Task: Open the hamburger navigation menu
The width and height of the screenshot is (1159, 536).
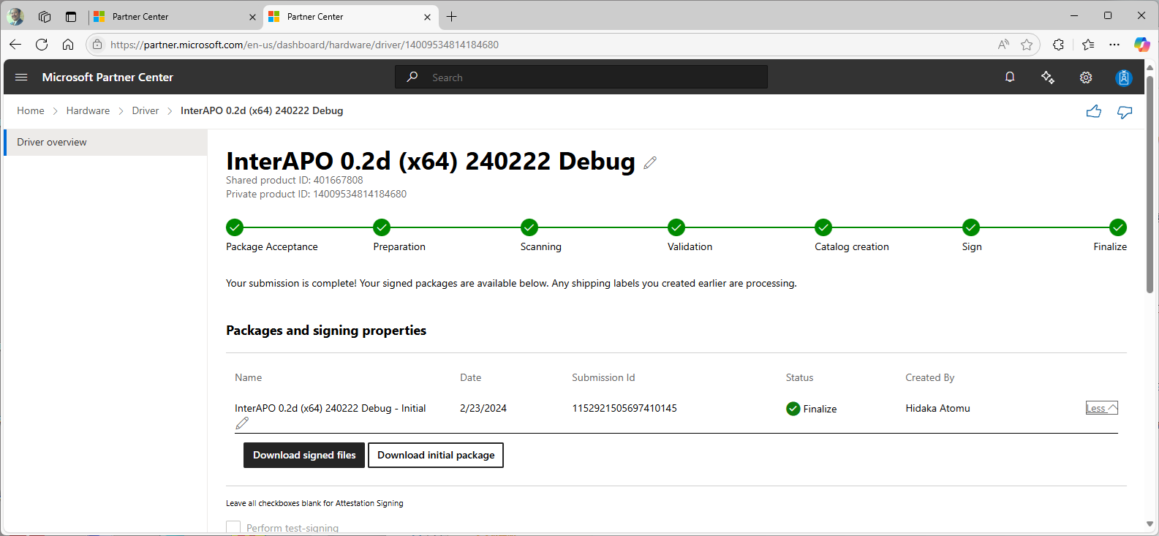Action: [x=21, y=77]
